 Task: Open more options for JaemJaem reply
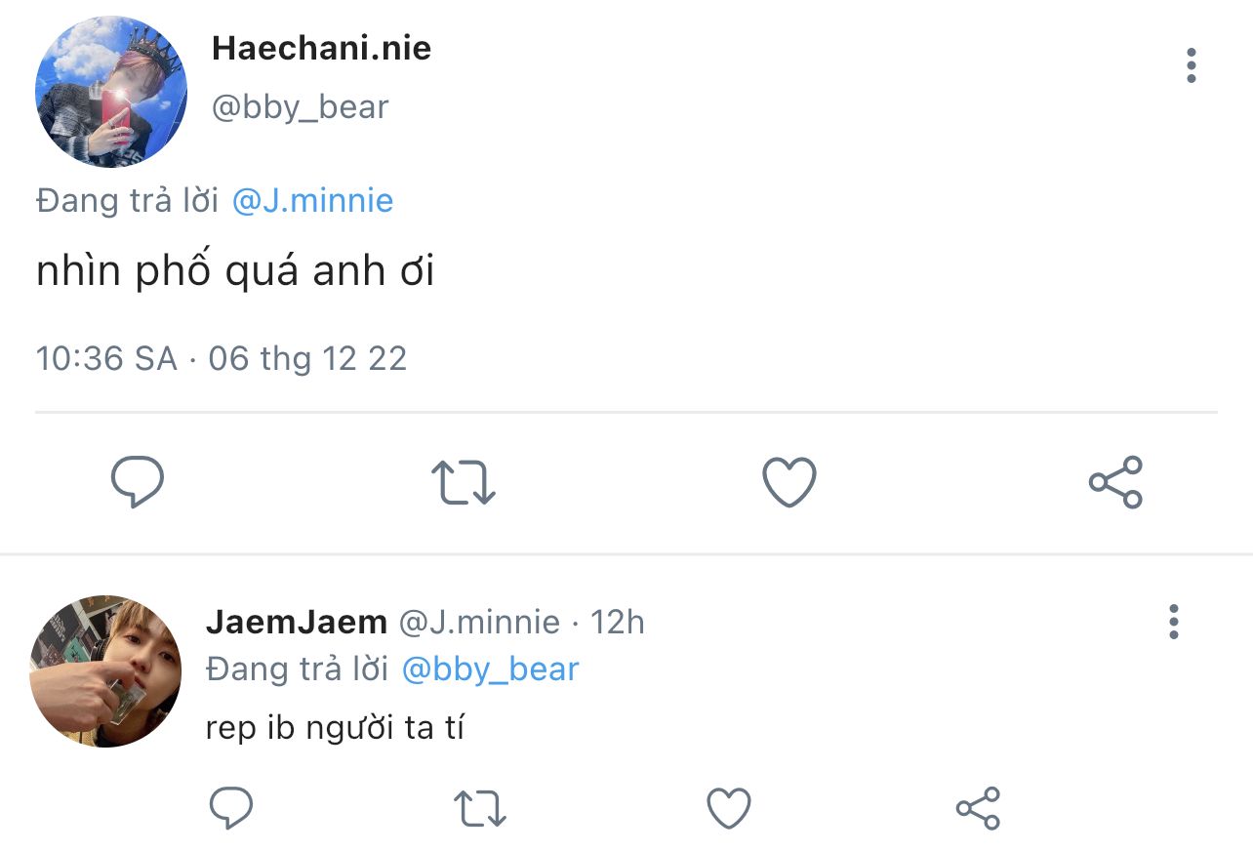click(1173, 622)
